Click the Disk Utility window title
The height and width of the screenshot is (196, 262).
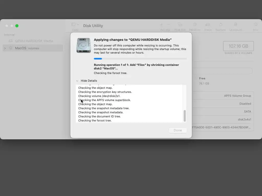tap(93, 26)
